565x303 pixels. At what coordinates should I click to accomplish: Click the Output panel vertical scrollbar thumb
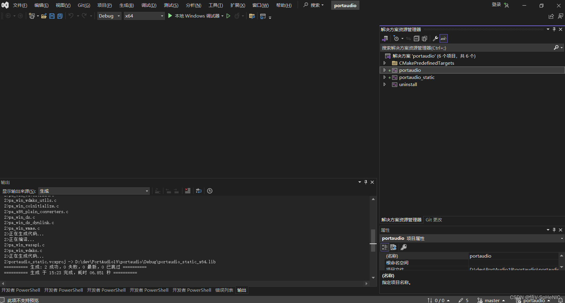tap(373, 240)
